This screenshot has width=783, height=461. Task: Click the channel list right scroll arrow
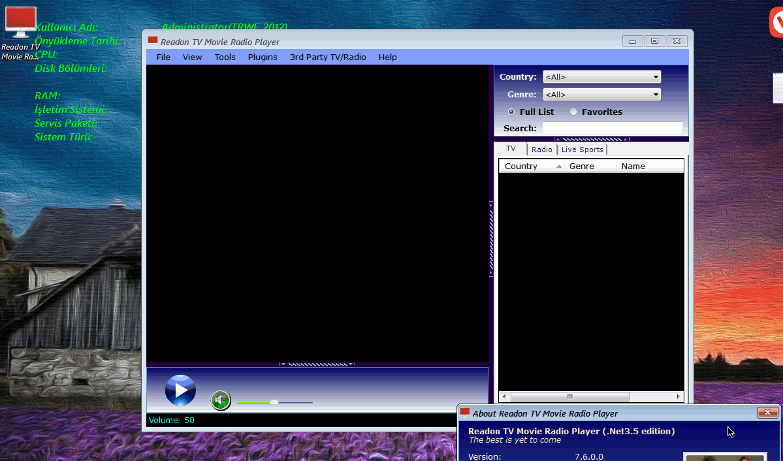678,396
